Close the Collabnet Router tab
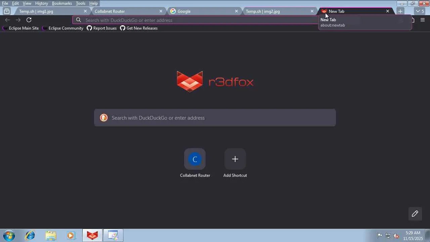 tap(161, 11)
